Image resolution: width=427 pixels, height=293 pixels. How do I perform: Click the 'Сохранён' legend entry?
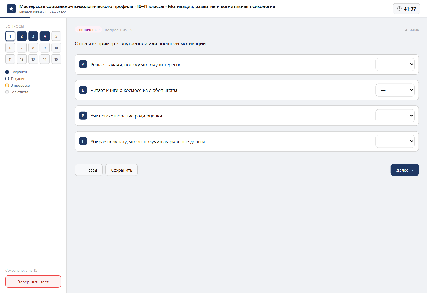(x=16, y=72)
